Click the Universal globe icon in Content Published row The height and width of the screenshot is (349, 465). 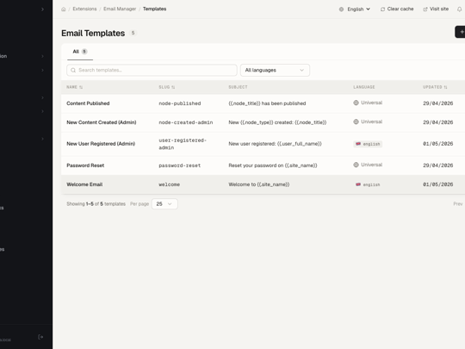[356, 103]
